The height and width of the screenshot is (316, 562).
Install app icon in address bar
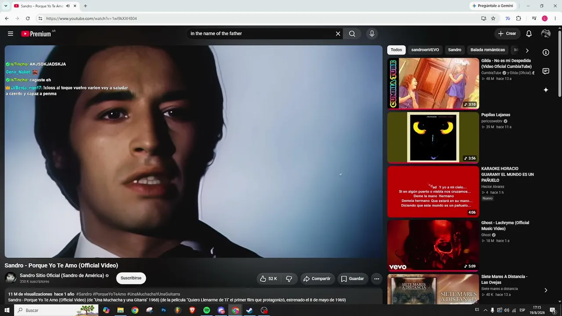pyautogui.click(x=483, y=18)
